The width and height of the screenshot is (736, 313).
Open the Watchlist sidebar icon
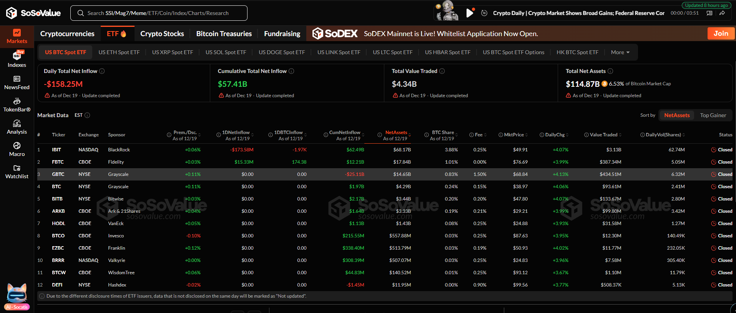click(x=17, y=171)
